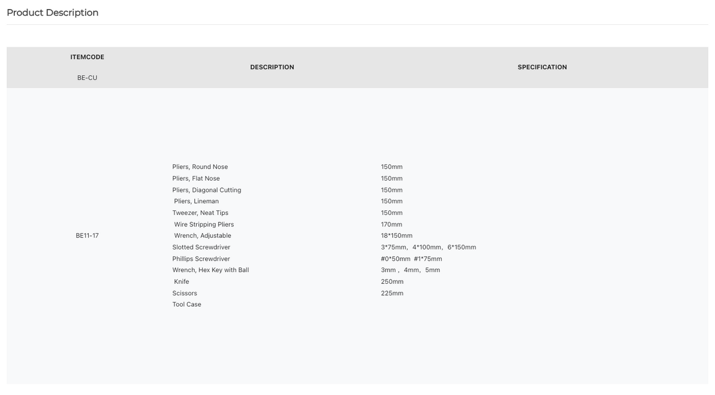
Task: Select Phillips Screwdriver text
Action: (x=201, y=259)
